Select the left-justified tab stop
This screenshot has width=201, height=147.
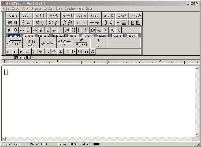click(16, 58)
